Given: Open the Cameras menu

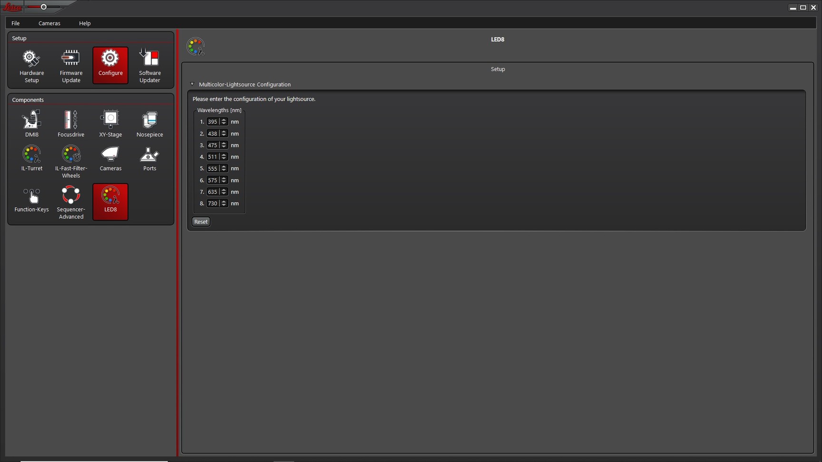Looking at the screenshot, I should (x=49, y=23).
